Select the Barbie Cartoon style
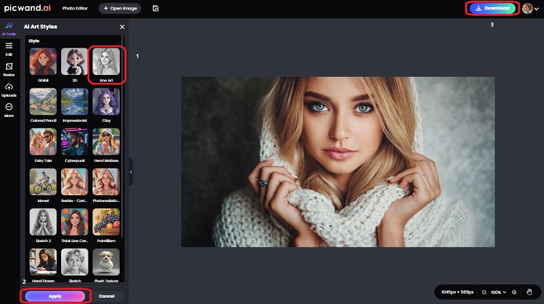The height and width of the screenshot is (304, 544). [x=75, y=185]
